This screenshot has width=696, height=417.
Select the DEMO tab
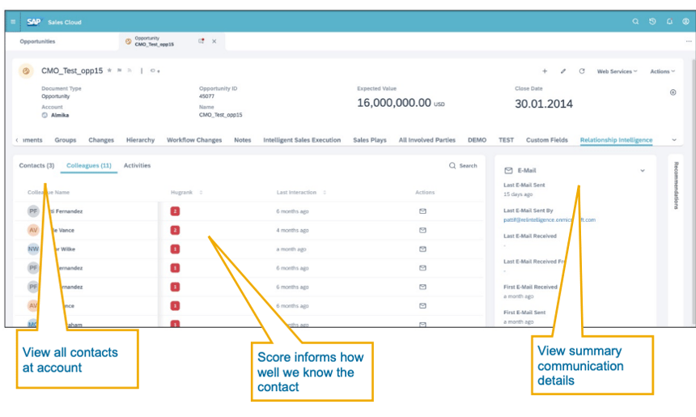pyautogui.click(x=477, y=140)
